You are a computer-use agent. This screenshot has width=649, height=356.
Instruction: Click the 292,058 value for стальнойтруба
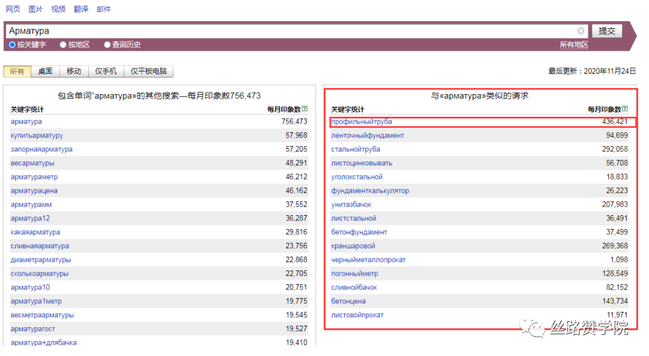pos(615,149)
